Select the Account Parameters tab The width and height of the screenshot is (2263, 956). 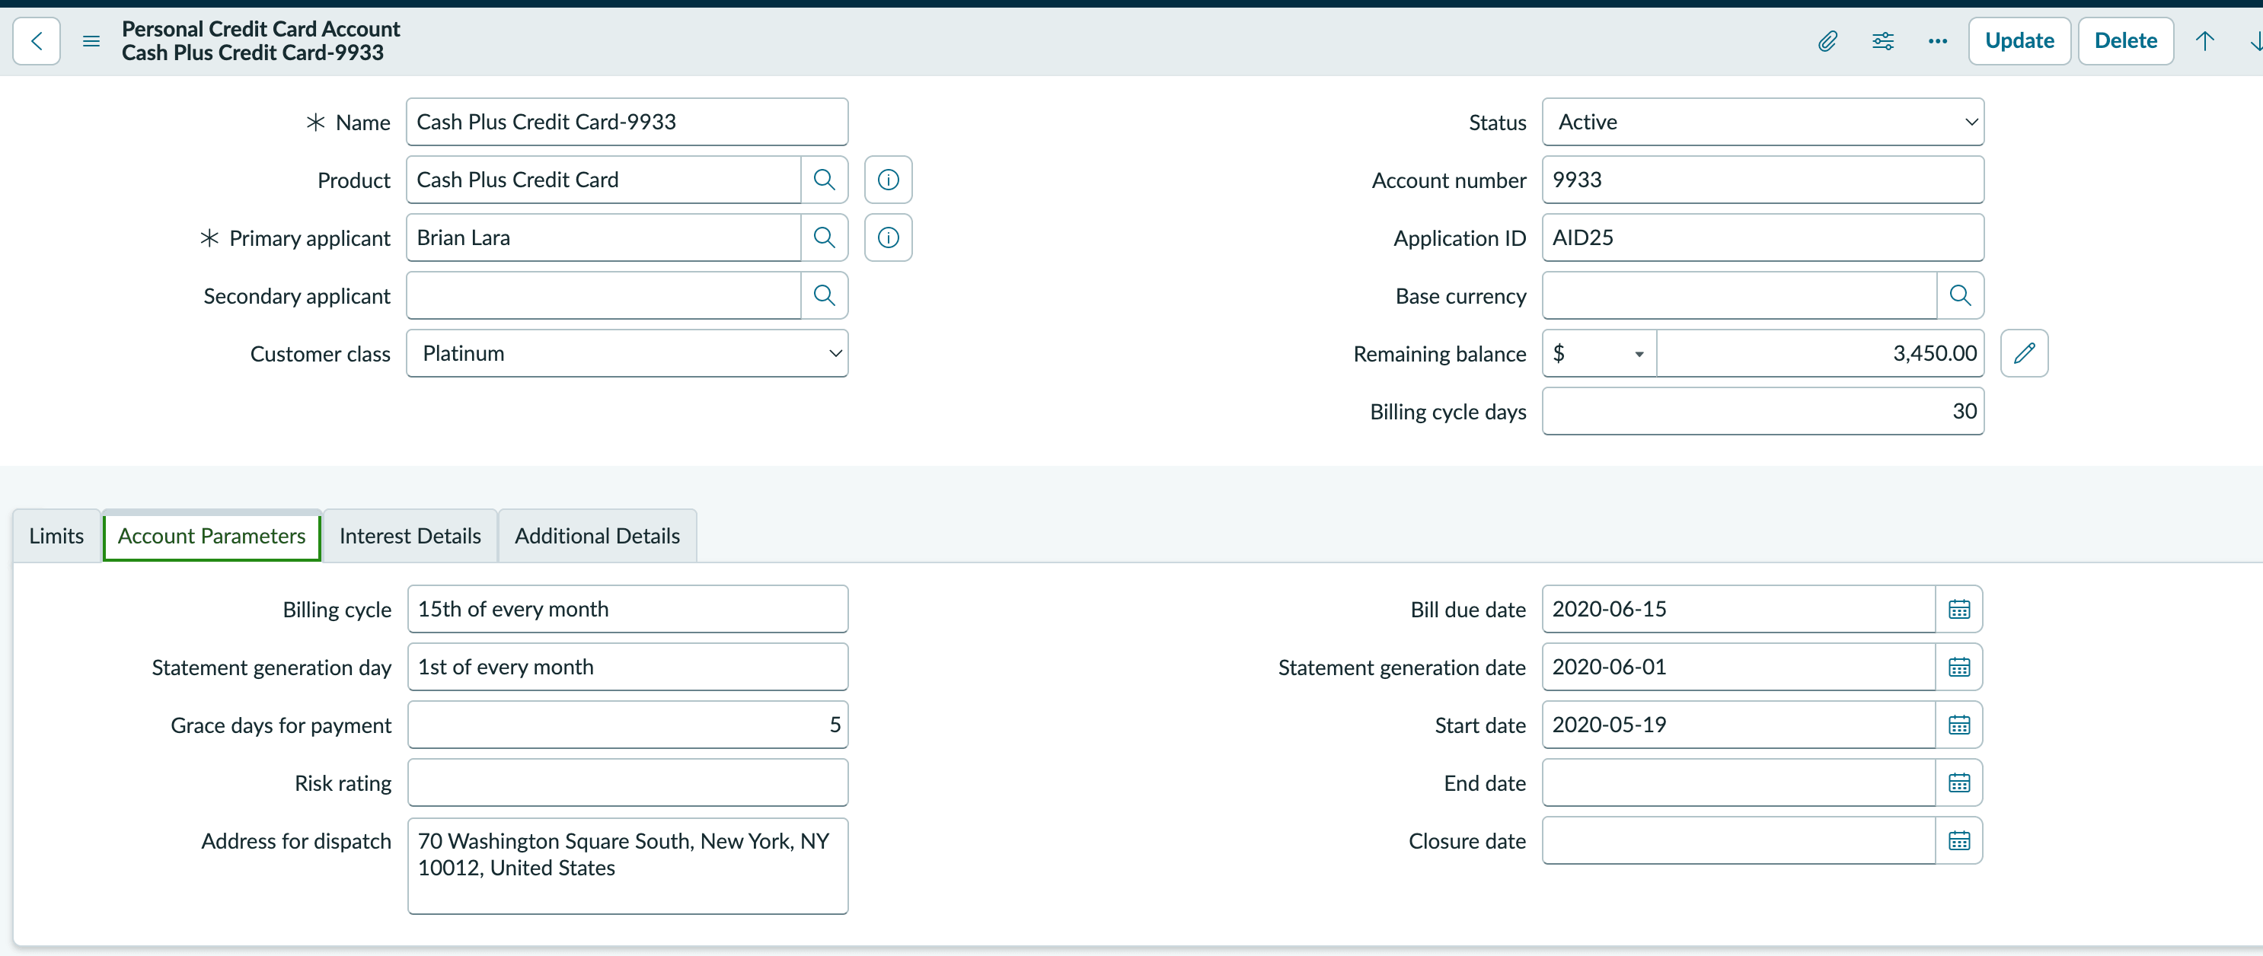coord(212,536)
